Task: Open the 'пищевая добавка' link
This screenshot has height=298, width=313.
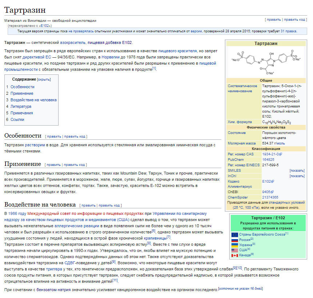Action: [x=104, y=43]
